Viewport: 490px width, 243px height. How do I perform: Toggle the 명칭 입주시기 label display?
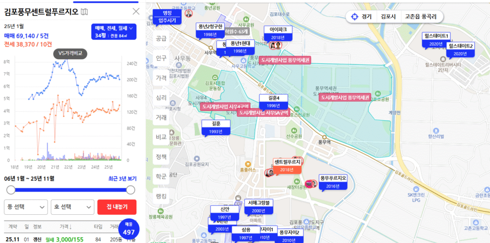tap(167, 16)
